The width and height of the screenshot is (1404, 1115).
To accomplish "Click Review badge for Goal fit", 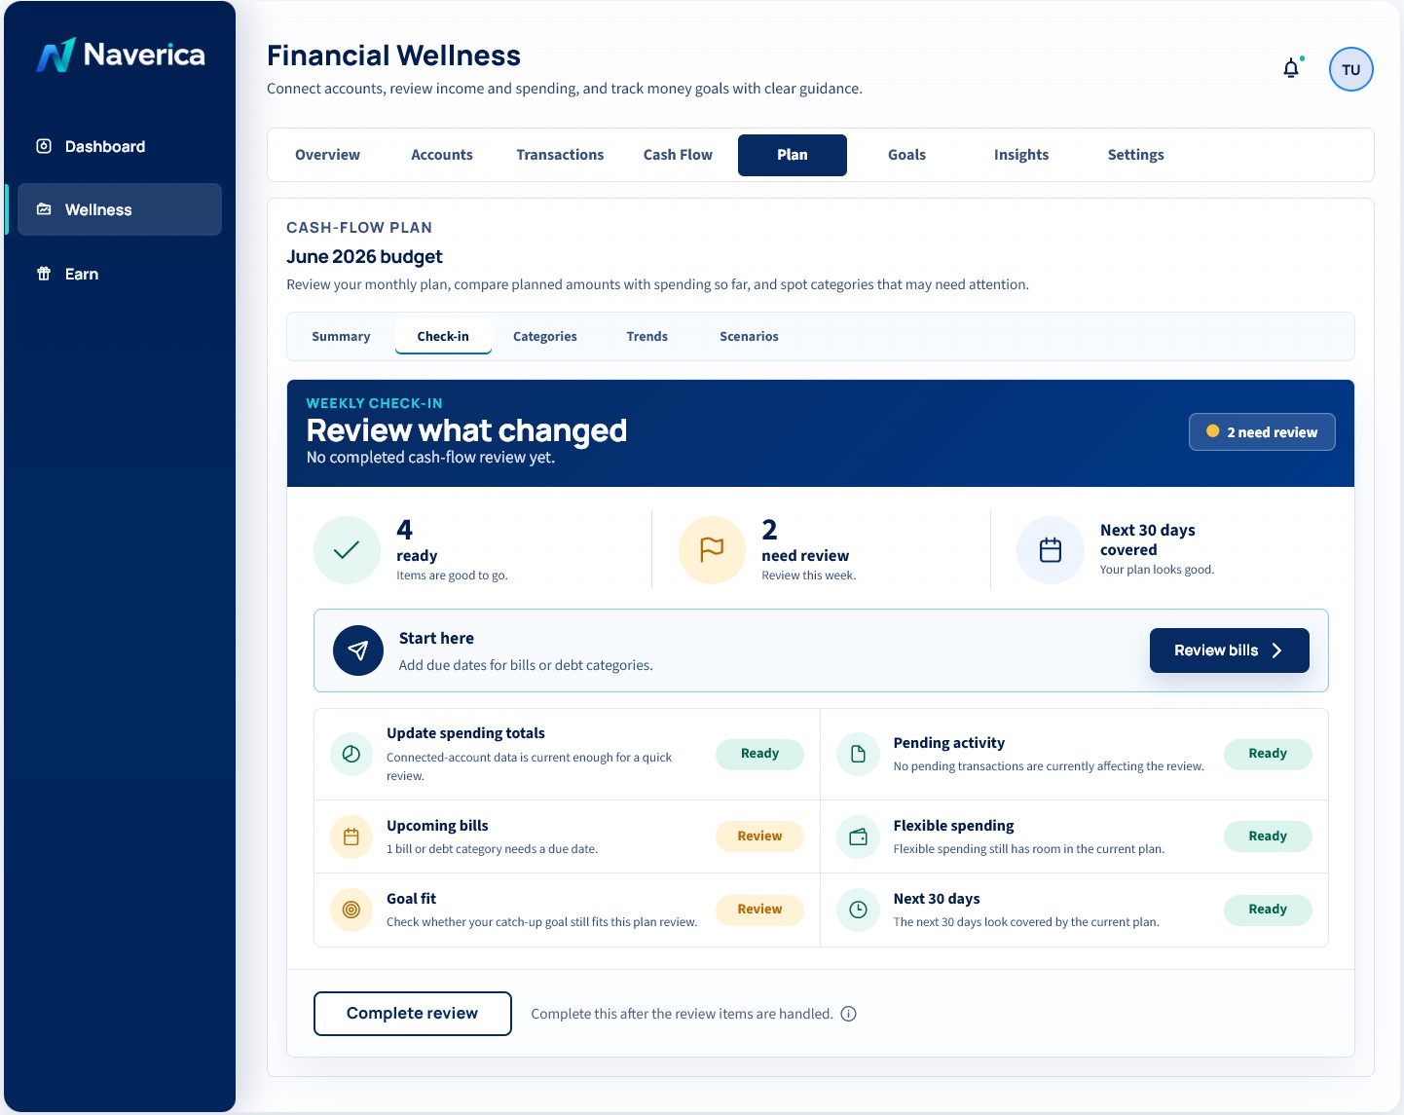I will (x=759, y=910).
